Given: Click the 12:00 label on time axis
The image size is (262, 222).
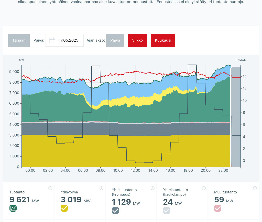Looking at the screenshot, I should pyautogui.click(x=135, y=170).
